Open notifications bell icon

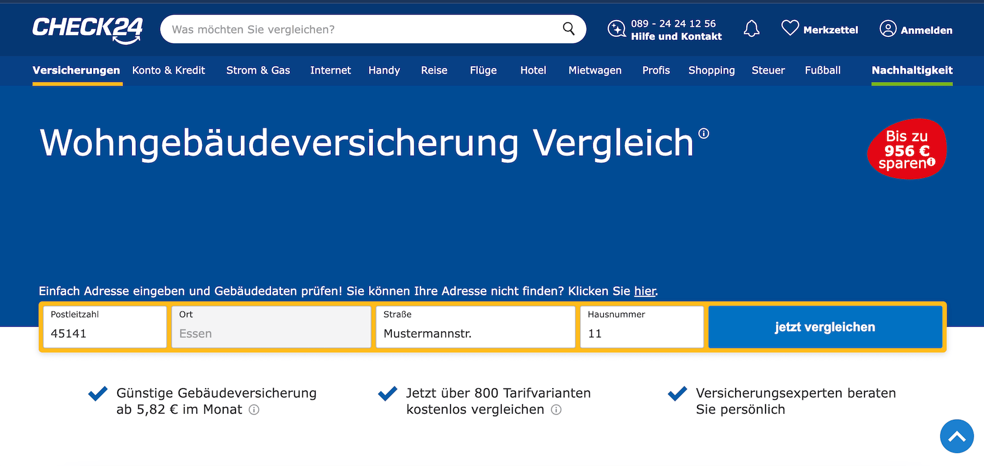(x=751, y=29)
